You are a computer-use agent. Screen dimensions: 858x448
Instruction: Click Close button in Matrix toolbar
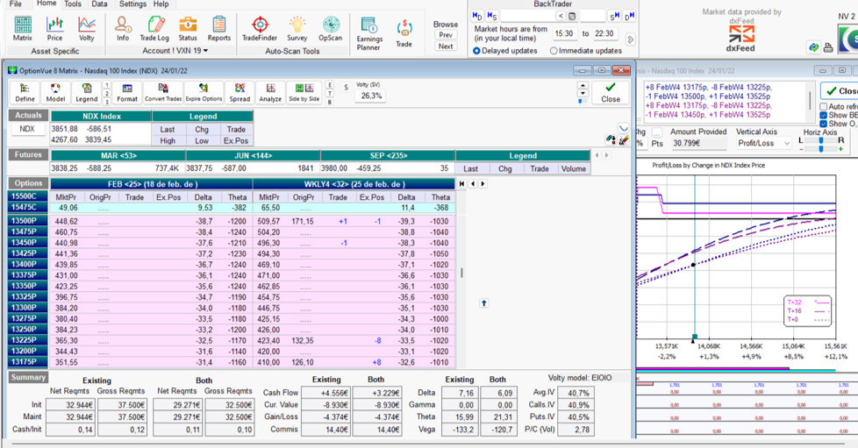pos(610,92)
